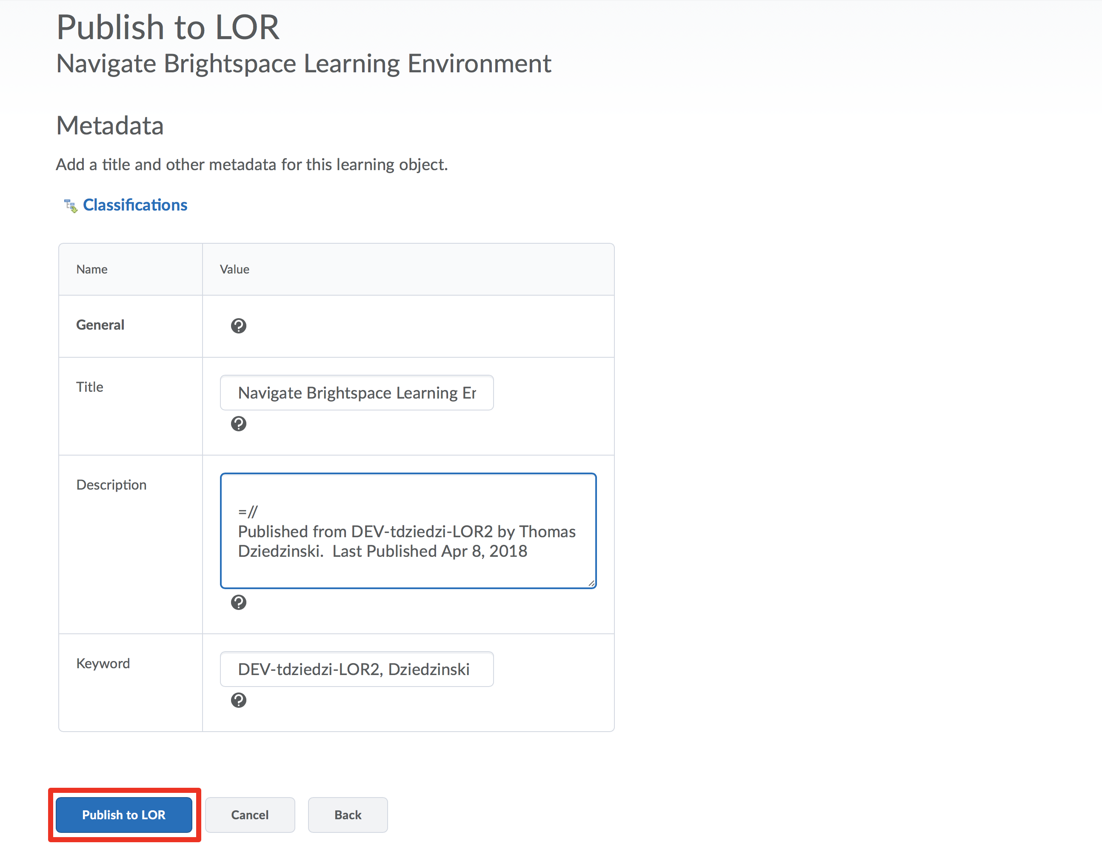Click the Metadata section heading
This screenshot has height=852, width=1102.
tap(110, 125)
